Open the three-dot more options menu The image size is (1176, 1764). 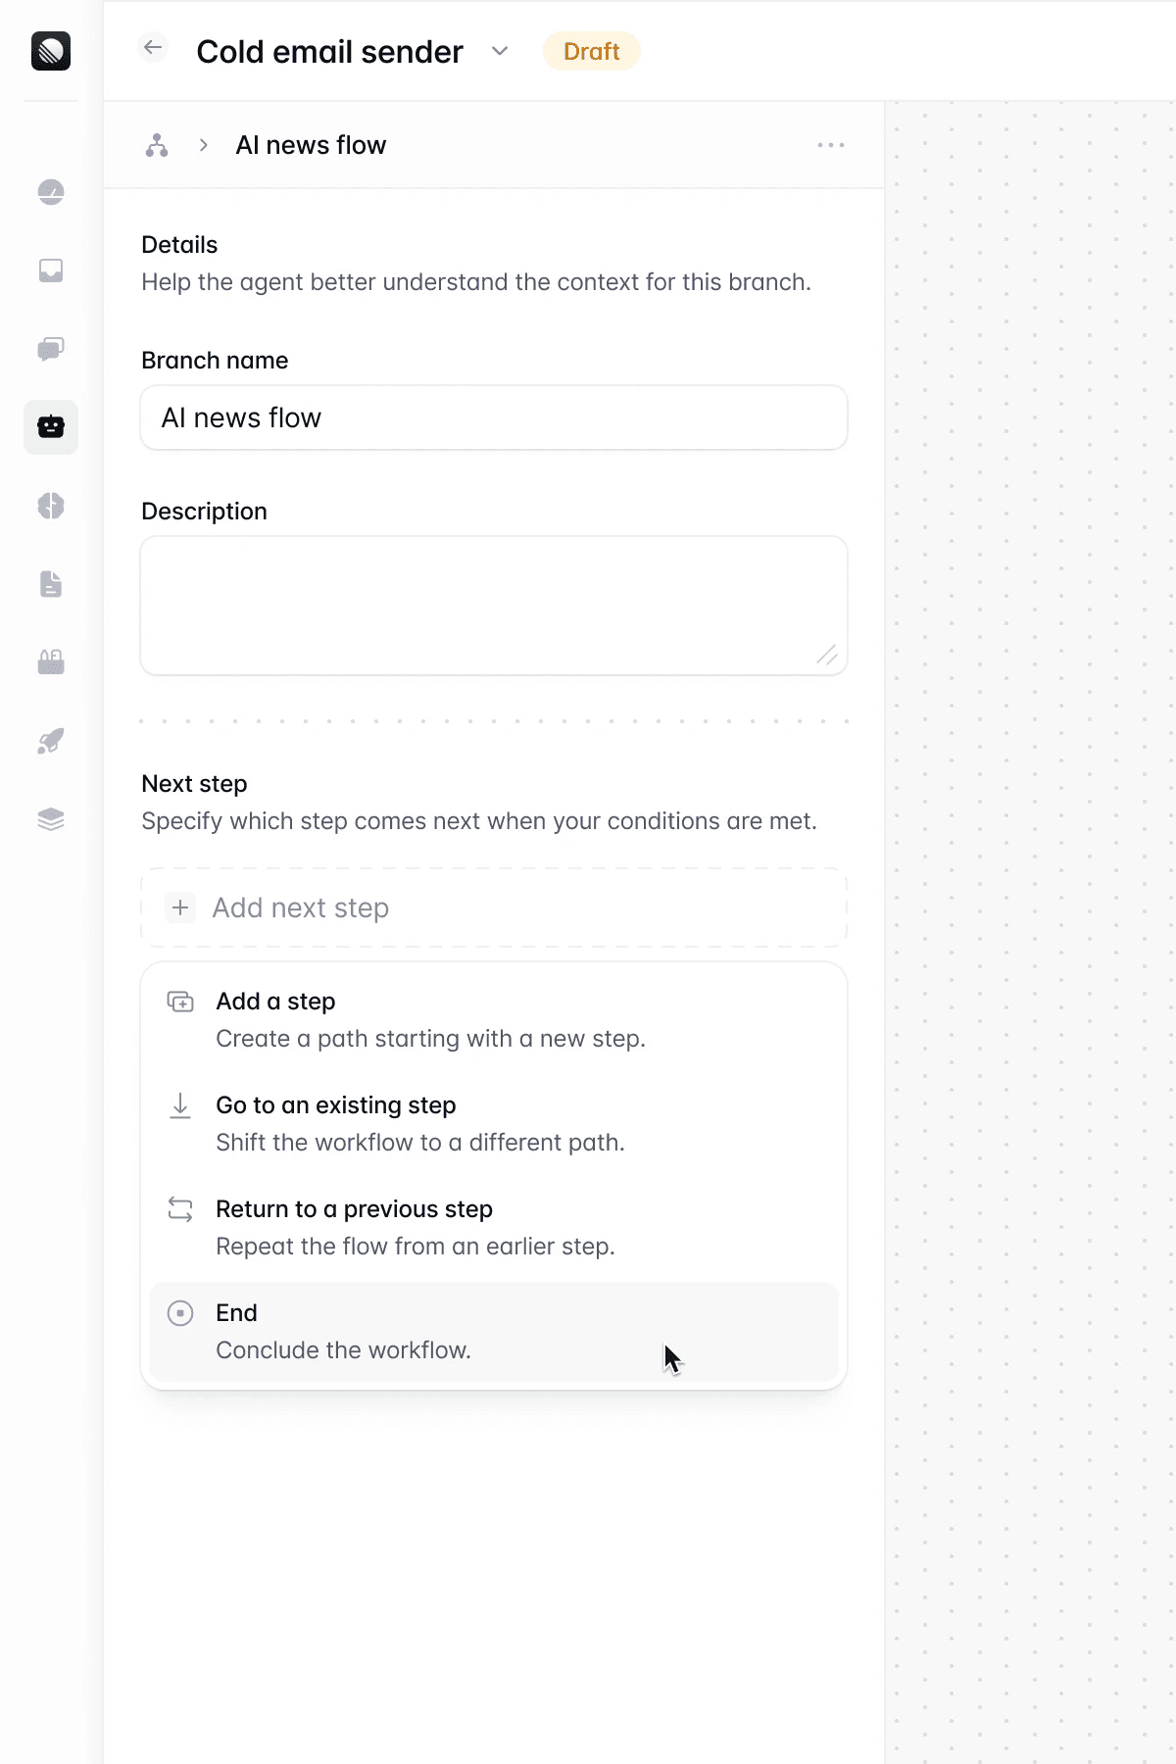click(831, 145)
